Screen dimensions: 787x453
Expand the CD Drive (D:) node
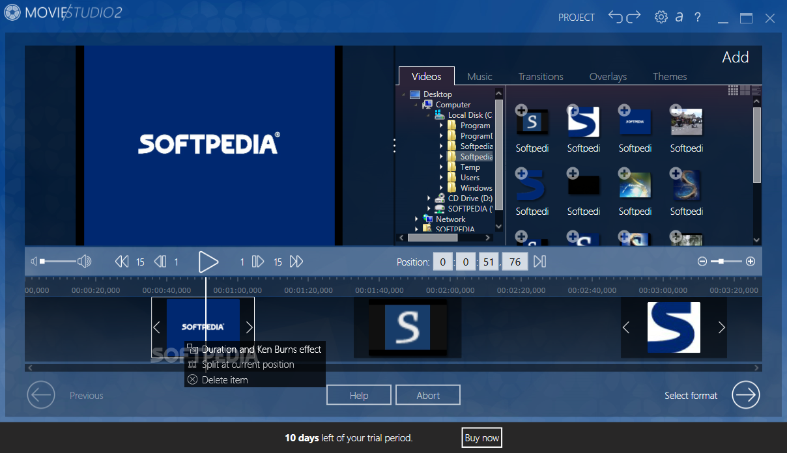[x=429, y=199]
